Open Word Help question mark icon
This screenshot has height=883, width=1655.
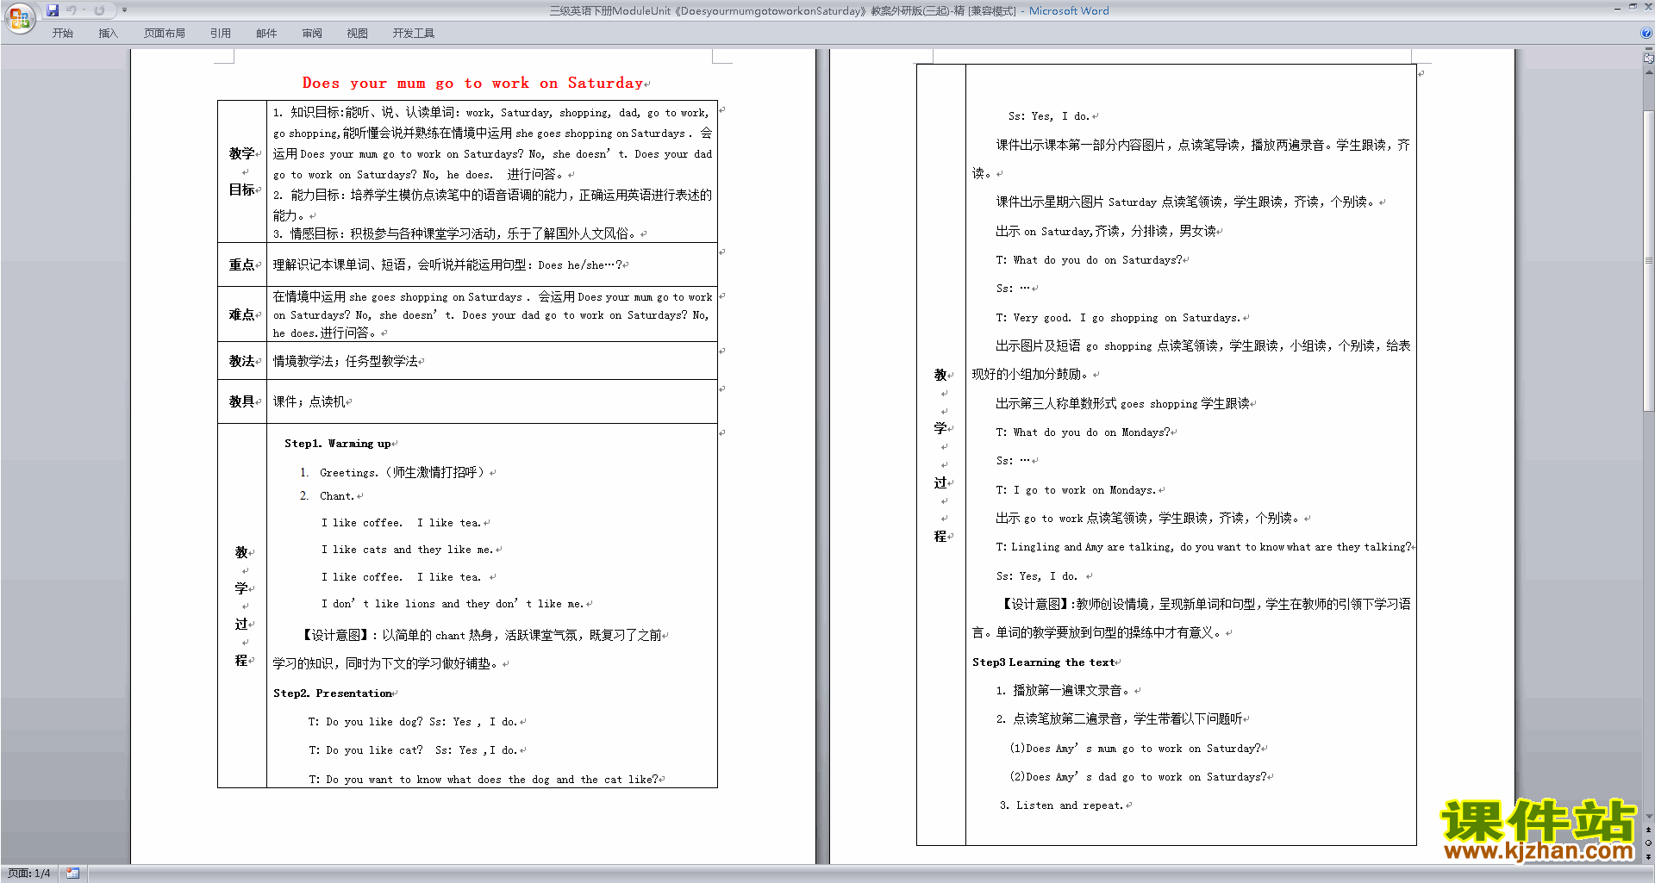tap(1646, 34)
